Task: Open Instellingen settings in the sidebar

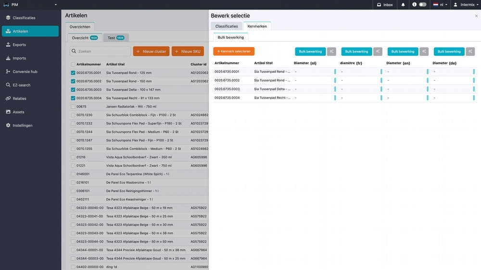Action: (x=23, y=125)
